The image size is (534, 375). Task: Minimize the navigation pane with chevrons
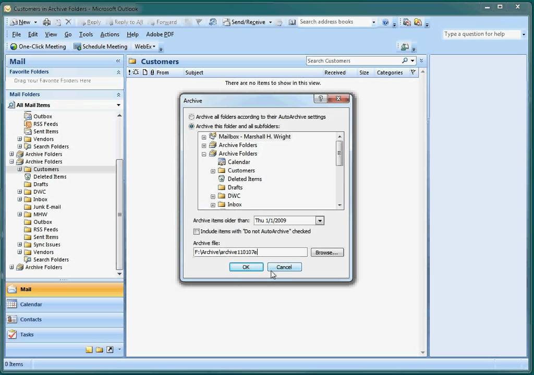tap(118, 61)
